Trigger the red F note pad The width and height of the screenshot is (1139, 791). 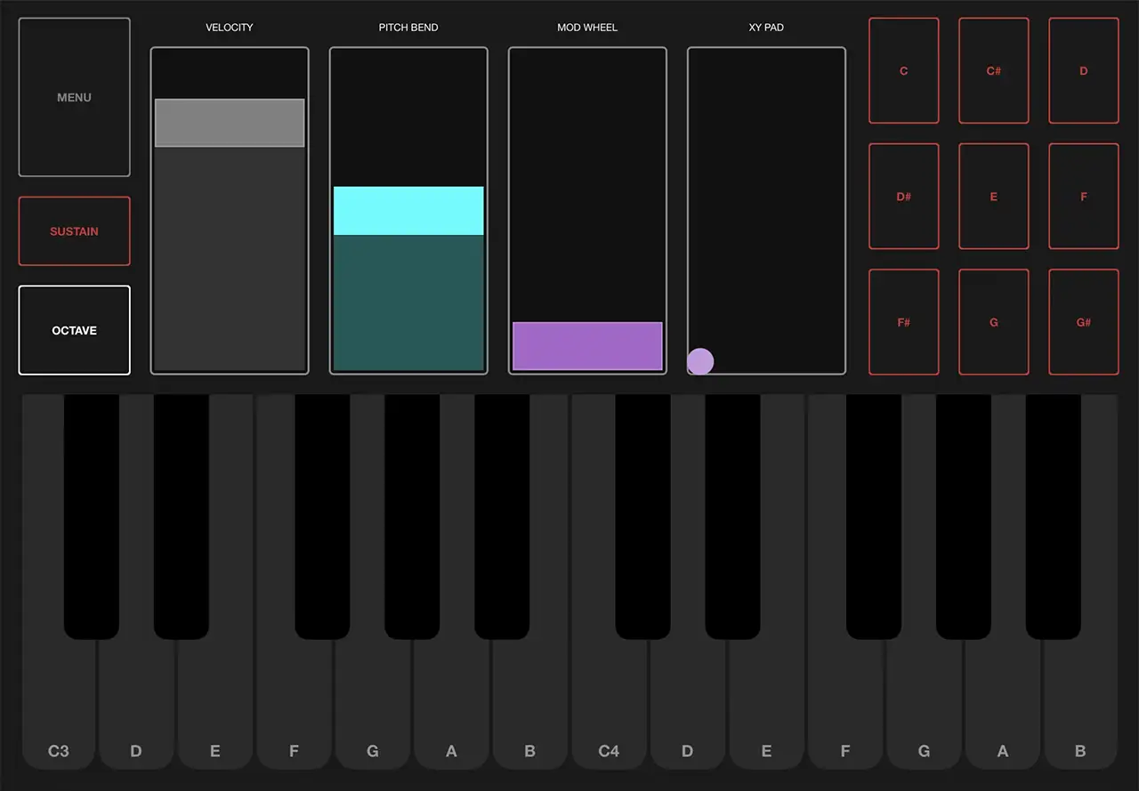(1084, 196)
